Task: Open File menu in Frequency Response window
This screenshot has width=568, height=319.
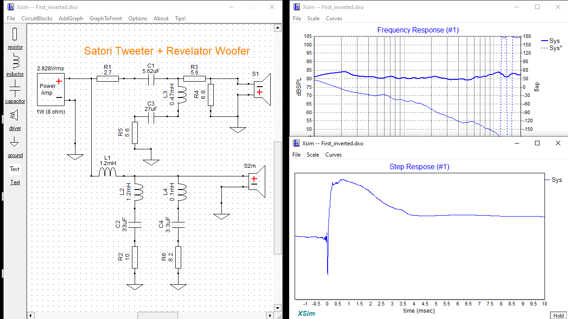Action: pyautogui.click(x=297, y=18)
